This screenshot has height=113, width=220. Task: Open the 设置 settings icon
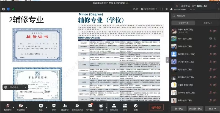tap(136, 106)
